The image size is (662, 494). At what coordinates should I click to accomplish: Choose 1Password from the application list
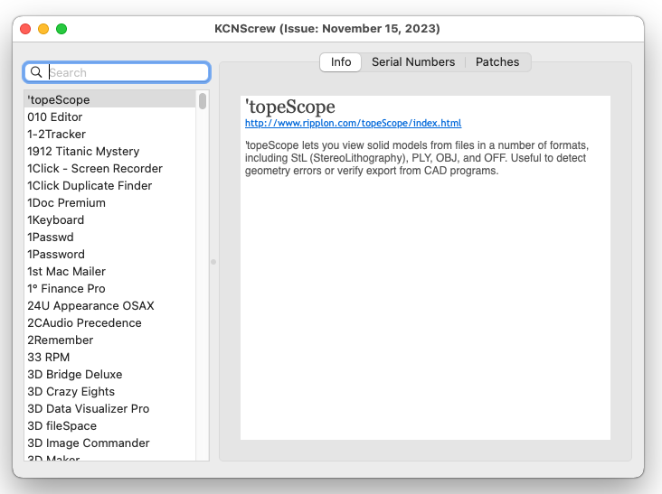(x=56, y=255)
